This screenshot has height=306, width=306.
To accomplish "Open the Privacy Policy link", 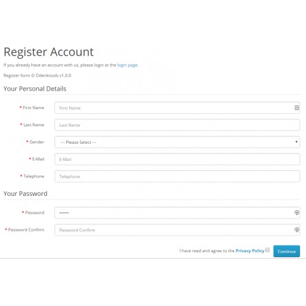I will coord(250,251).
